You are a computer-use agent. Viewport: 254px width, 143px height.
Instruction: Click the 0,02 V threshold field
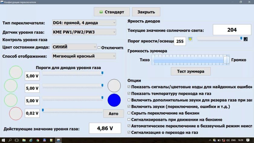point(32,113)
